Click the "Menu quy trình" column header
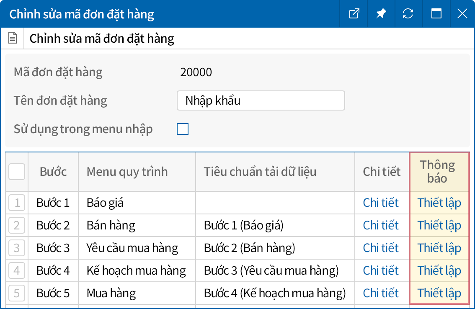 point(127,172)
